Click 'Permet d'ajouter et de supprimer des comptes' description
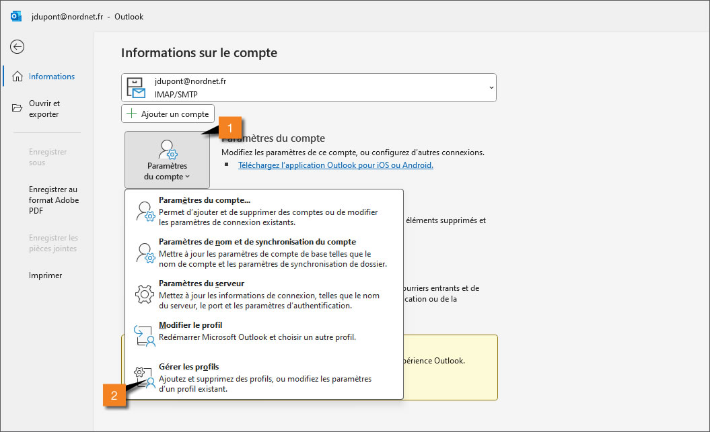Image resolution: width=710 pixels, height=432 pixels. click(x=268, y=218)
